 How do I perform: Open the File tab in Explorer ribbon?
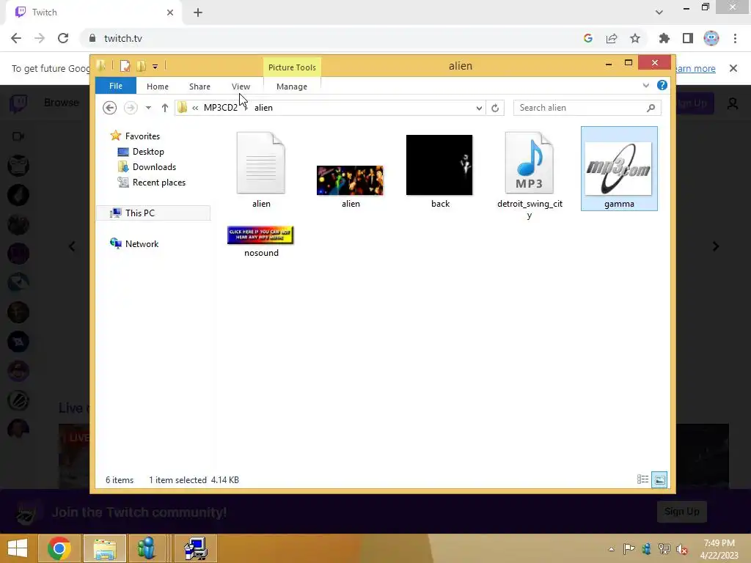[115, 86]
